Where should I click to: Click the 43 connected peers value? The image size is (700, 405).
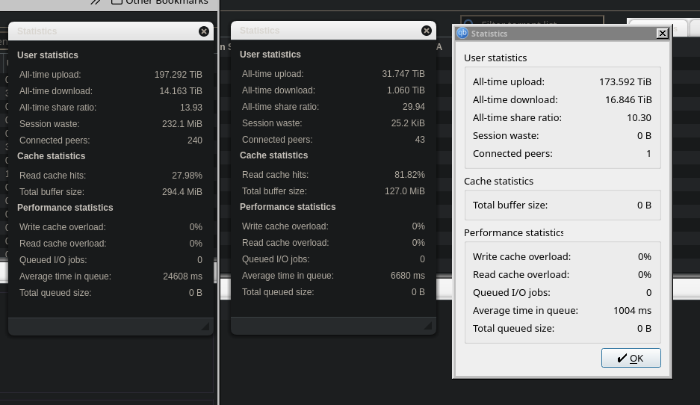420,139
